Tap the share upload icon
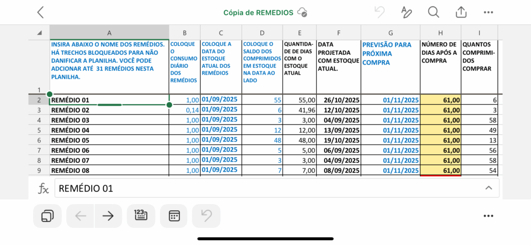The image size is (531, 245). (460, 12)
